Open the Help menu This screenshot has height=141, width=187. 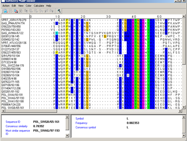coord(49,6)
